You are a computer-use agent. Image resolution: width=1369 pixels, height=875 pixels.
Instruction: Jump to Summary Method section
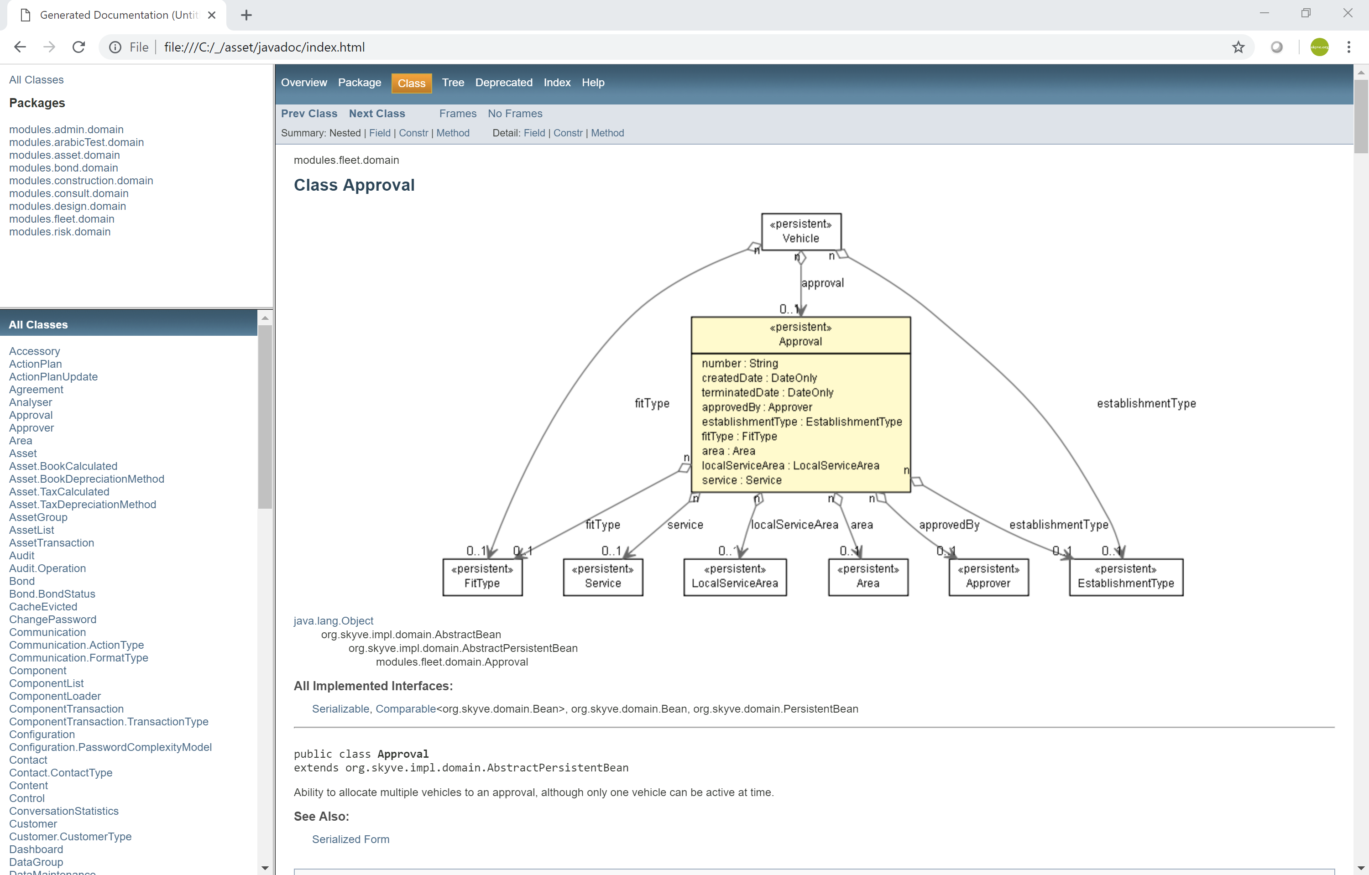tap(453, 133)
